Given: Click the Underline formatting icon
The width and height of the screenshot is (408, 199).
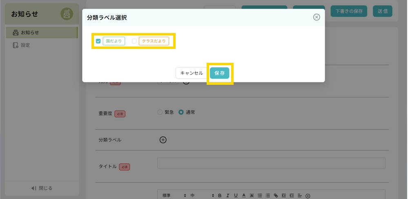Looking at the screenshot, I should coord(236,196).
